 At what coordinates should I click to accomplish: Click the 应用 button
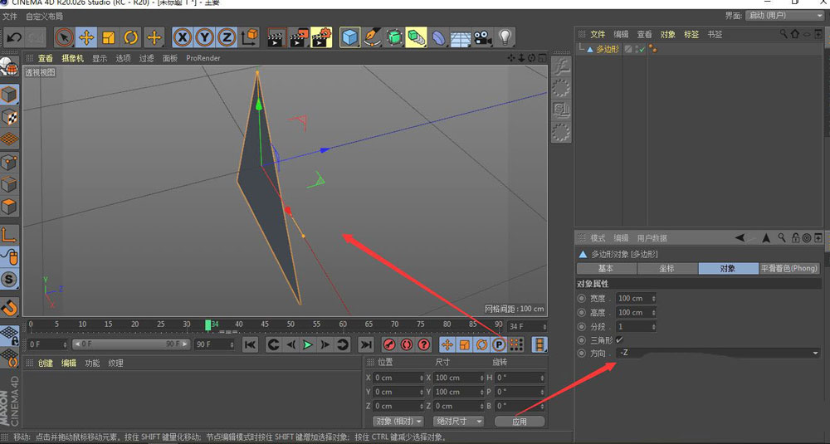(x=520, y=422)
